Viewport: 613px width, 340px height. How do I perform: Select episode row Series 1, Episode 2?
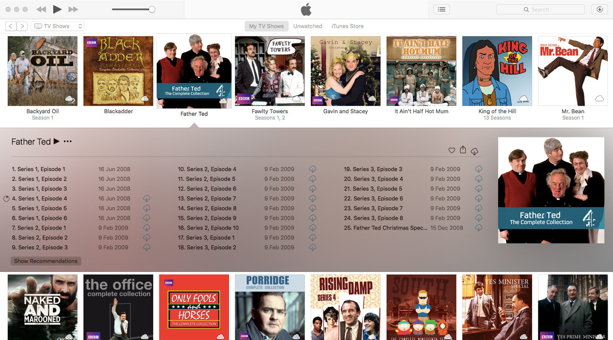coord(81,179)
